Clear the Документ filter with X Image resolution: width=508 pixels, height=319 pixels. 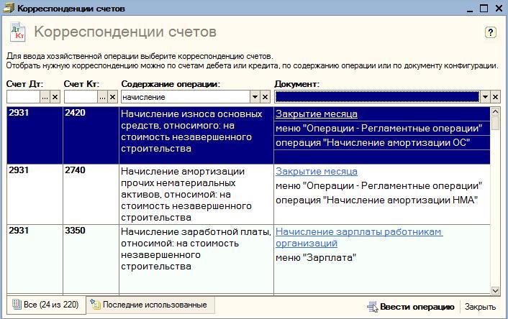(x=495, y=97)
